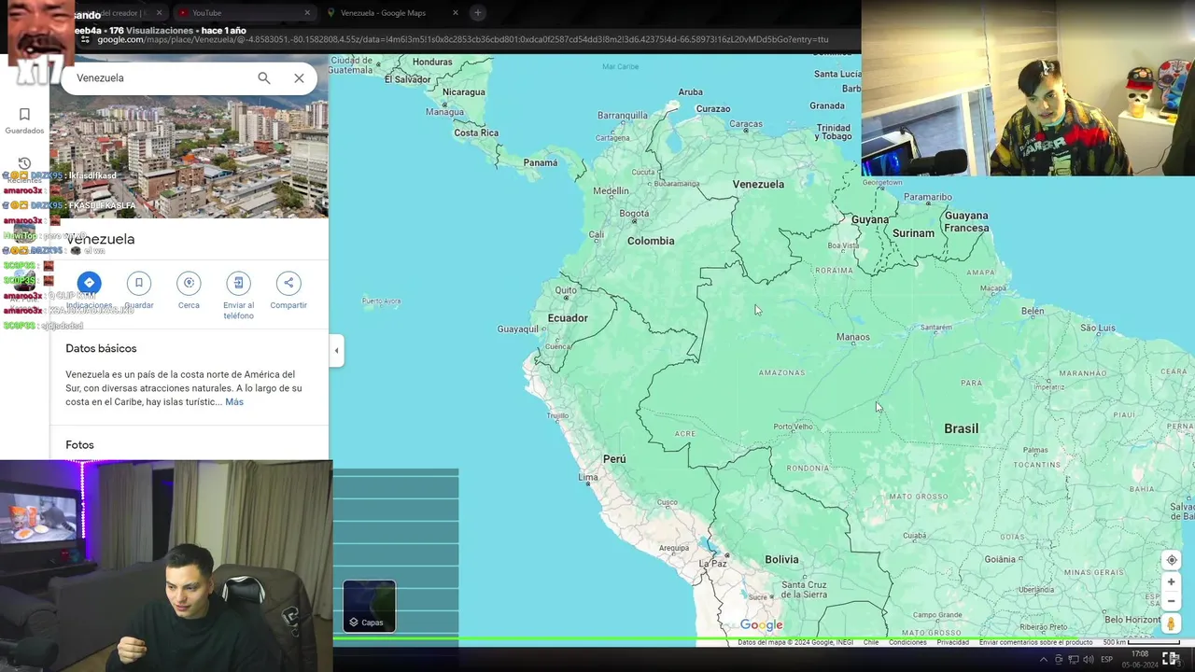Zoom out with the minus button
1195x672 pixels.
click(x=1172, y=601)
